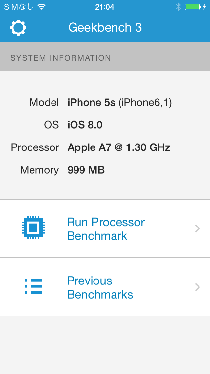The width and height of the screenshot is (210, 374).
Task: Open settings via the gear icon
Action: tap(18, 28)
